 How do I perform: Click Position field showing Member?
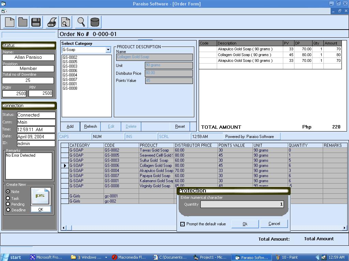(x=28, y=69)
